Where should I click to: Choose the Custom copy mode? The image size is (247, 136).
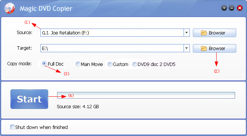click(x=110, y=64)
